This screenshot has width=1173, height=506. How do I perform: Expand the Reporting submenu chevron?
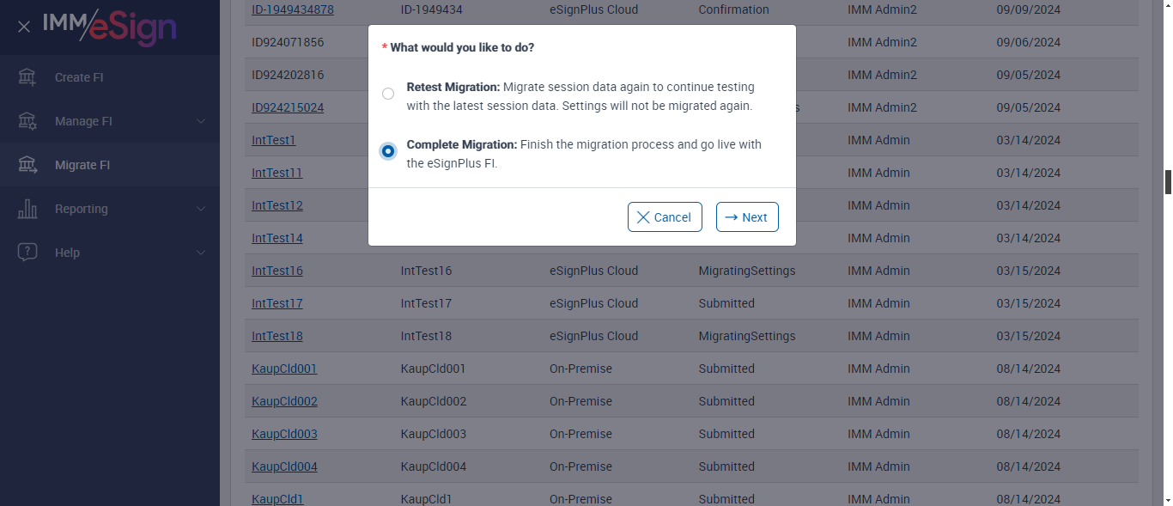pyautogui.click(x=201, y=209)
